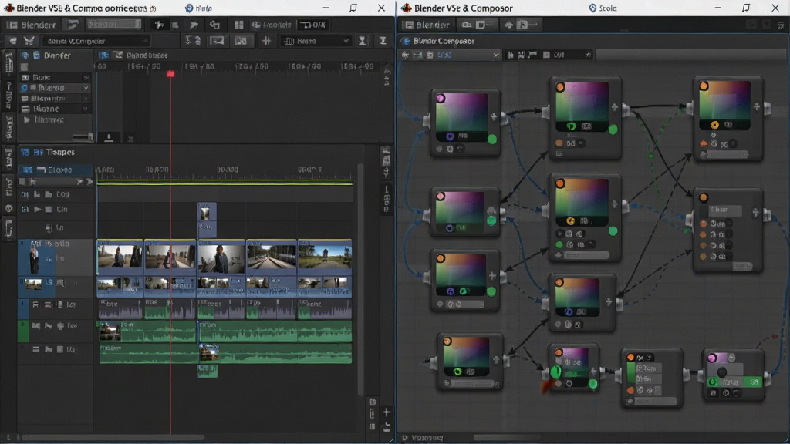
Task: Select the arrow cursor tool in left window toolbar
Action: tap(159, 25)
